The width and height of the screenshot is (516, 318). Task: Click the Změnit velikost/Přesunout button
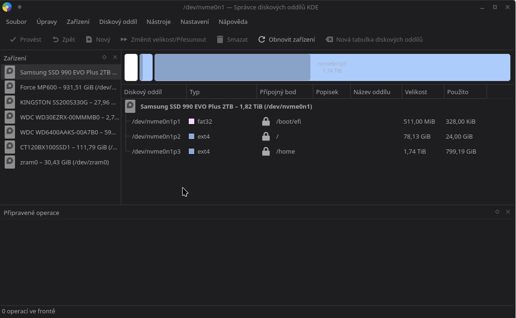163,40
